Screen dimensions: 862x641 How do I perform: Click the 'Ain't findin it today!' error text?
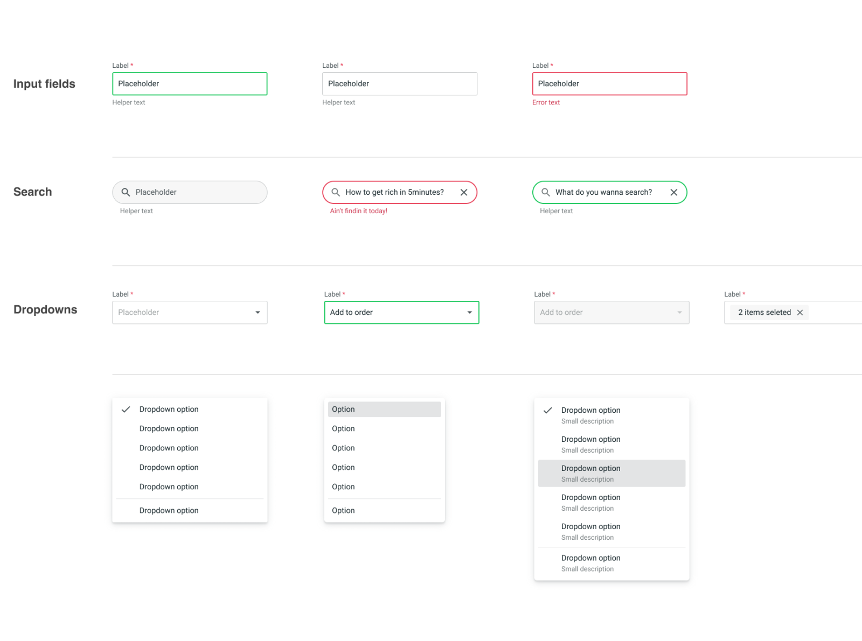[358, 210]
